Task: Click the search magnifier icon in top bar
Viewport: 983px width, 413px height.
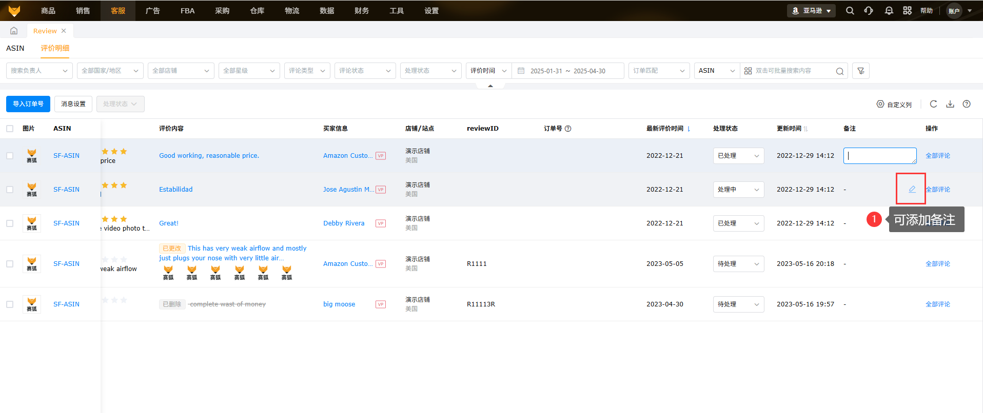Action: pyautogui.click(x=850, y=11)
